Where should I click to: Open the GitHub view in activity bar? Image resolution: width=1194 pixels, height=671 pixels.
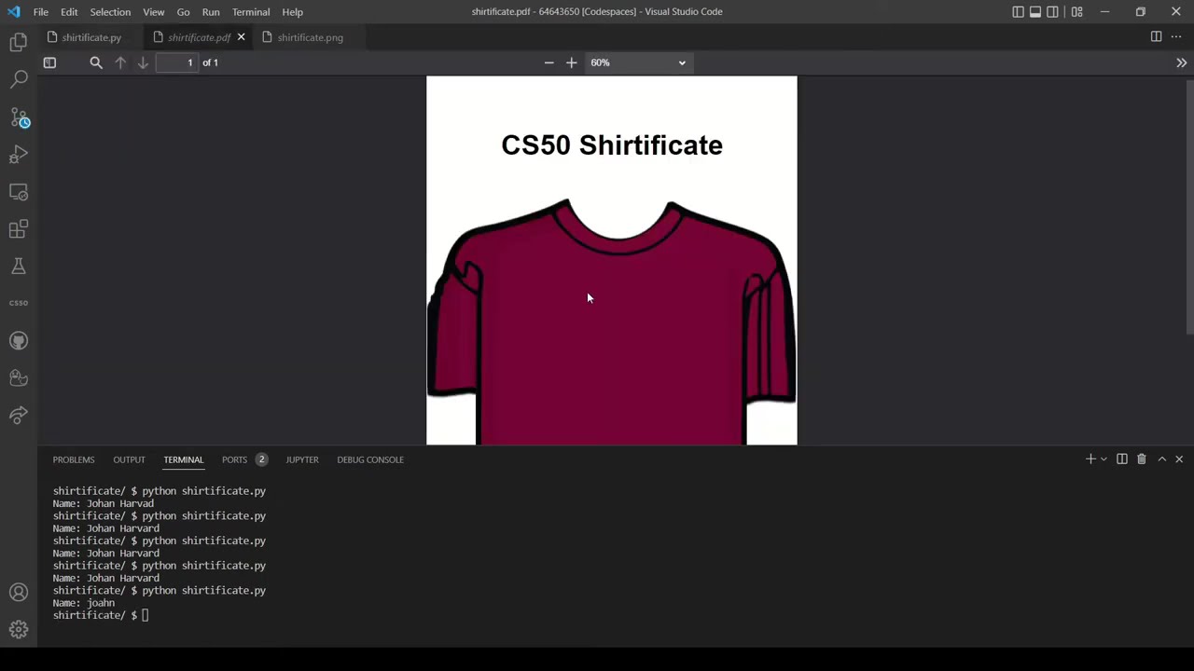coord(19,341)
